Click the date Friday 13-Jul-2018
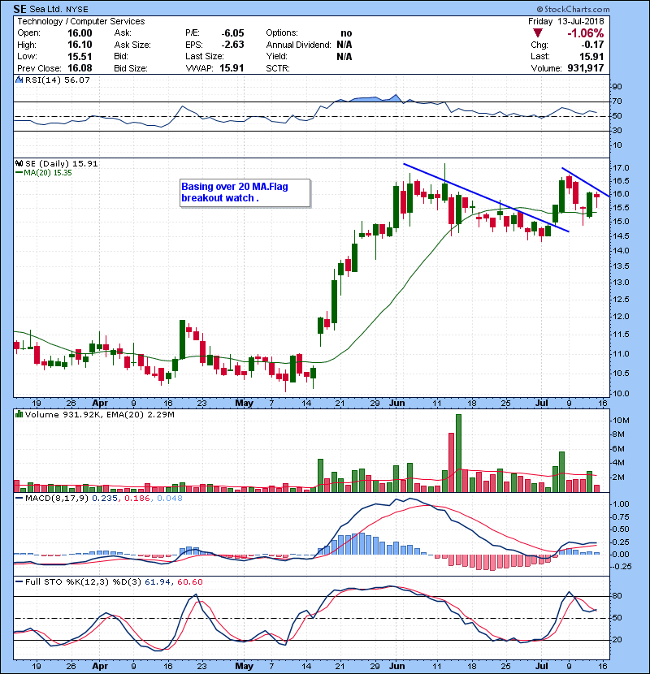The image size is (650, 674). 565,21
